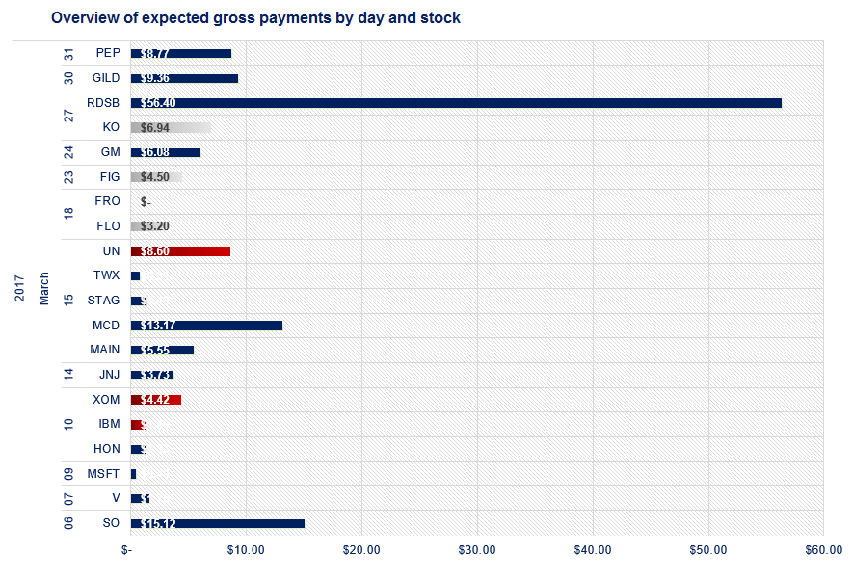Select the GILD bar showing $9.36

(x=184, y=78)
